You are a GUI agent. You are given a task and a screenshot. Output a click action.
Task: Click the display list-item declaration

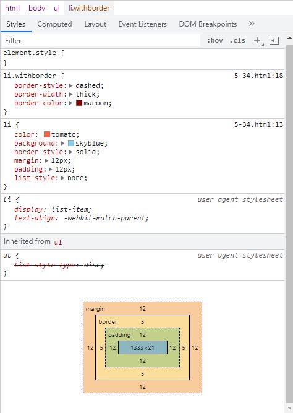53,209
